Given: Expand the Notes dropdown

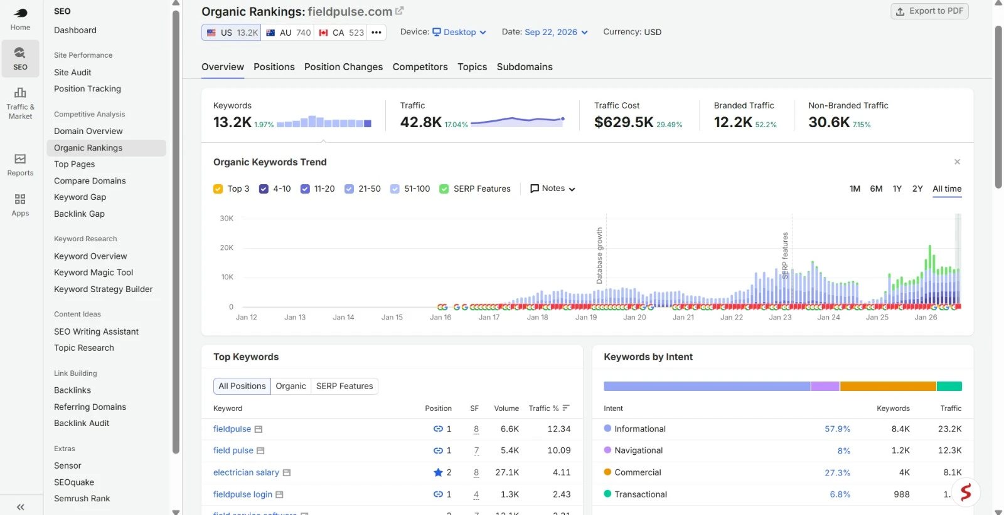Looking at the screenshot, I should (x=553, y=189).
